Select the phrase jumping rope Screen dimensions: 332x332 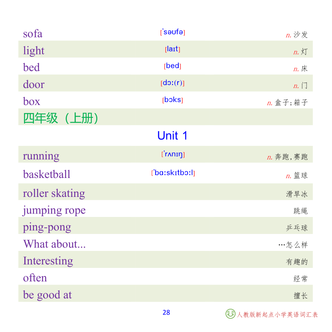[x=54, y=210]
